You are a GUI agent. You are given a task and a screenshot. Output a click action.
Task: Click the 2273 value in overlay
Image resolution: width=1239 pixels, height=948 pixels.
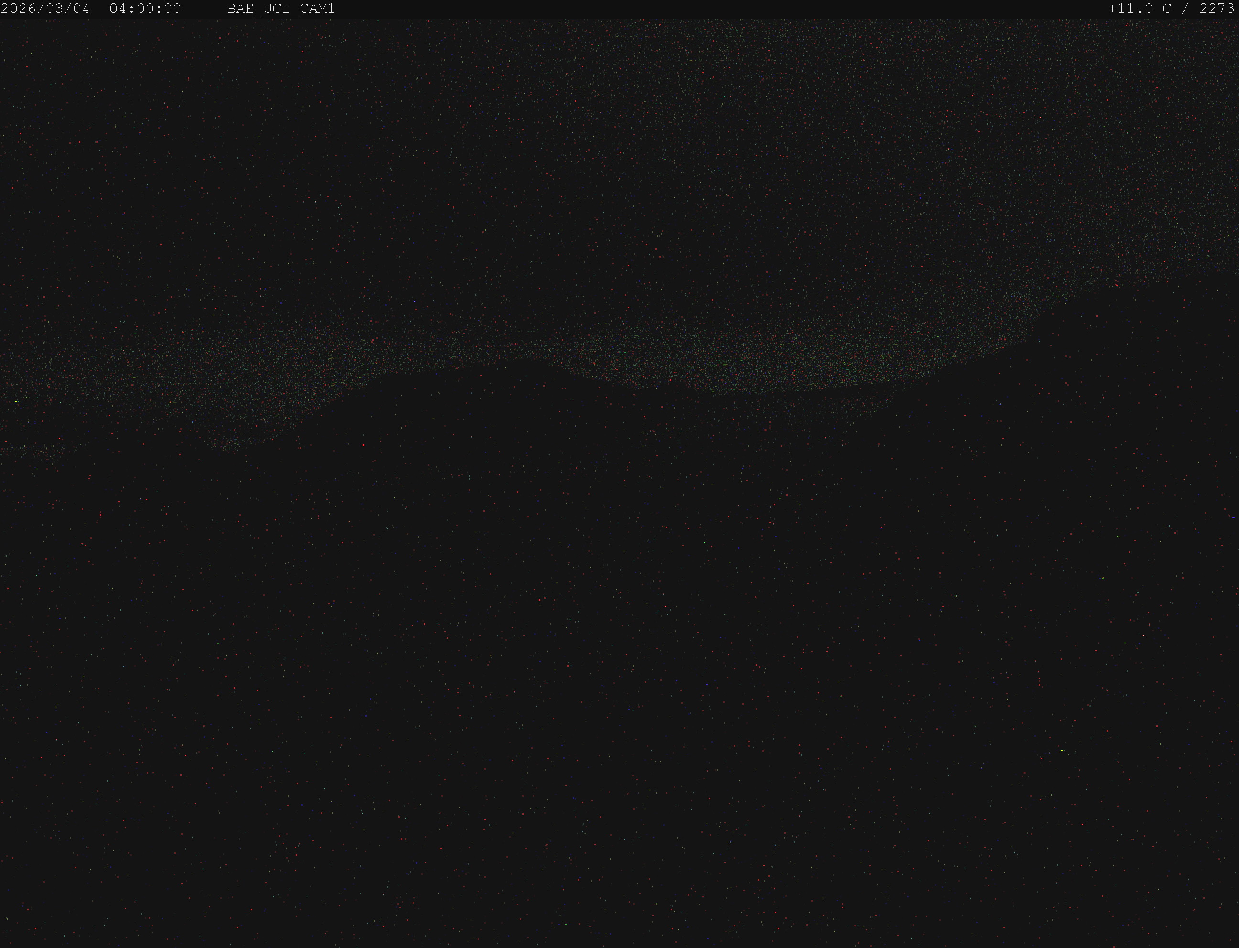(1217, 9)
